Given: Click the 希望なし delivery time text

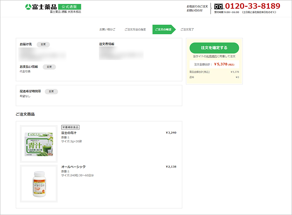Looking at the screenshot, I should (x=25, y=96).
